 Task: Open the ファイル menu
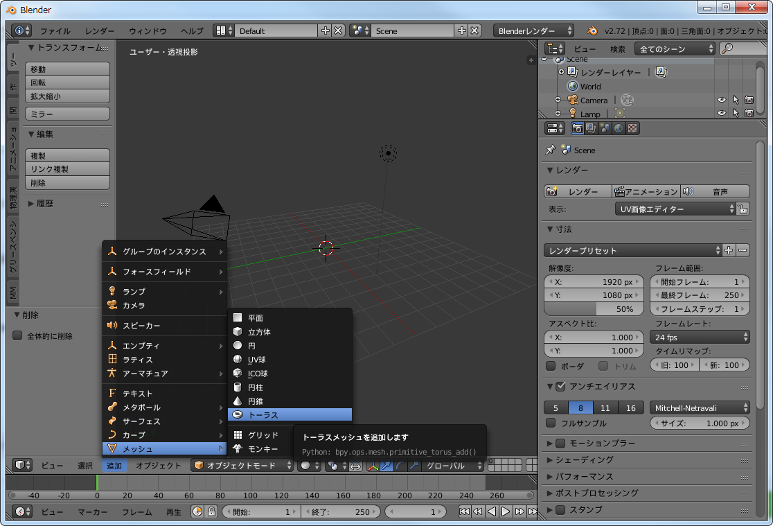tap(55, 31)
